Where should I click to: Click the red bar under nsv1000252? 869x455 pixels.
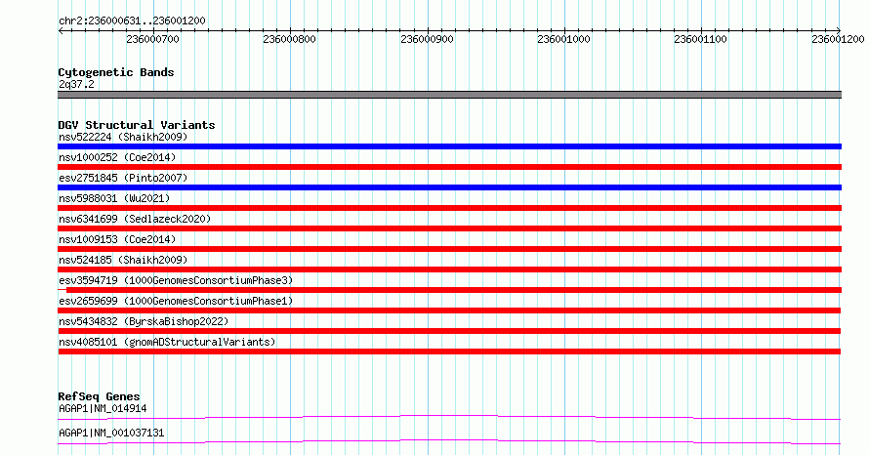click(449, 167)
